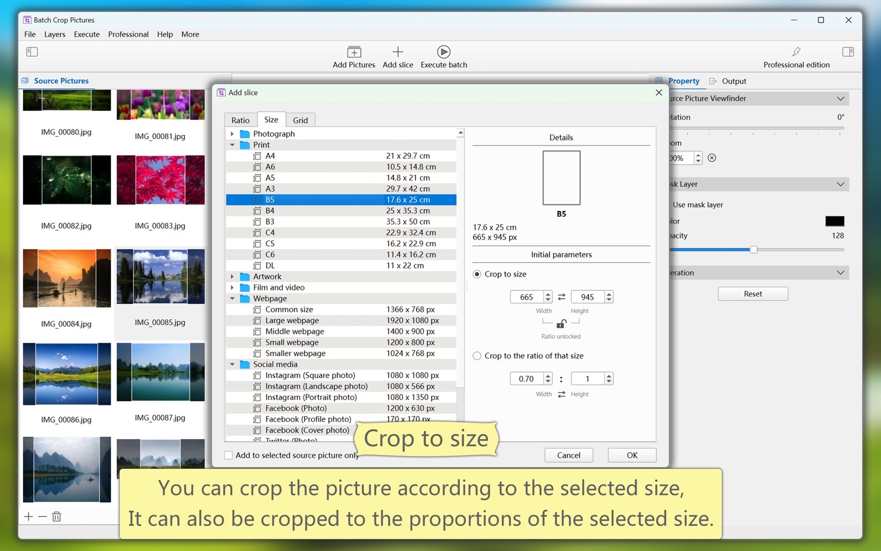Swap width and height values icon
Viewport: 881px width, 551px height.
point(562,297)
